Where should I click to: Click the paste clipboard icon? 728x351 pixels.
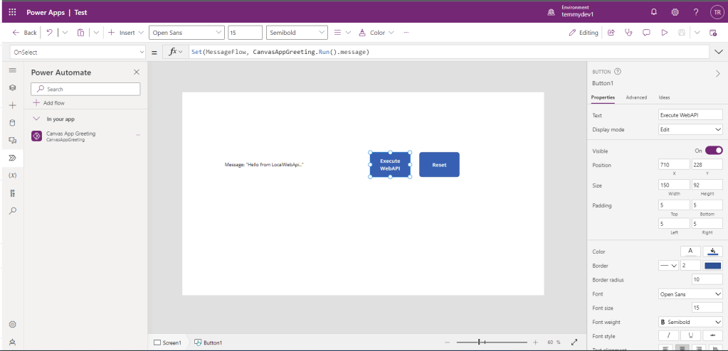click(81, 33)
